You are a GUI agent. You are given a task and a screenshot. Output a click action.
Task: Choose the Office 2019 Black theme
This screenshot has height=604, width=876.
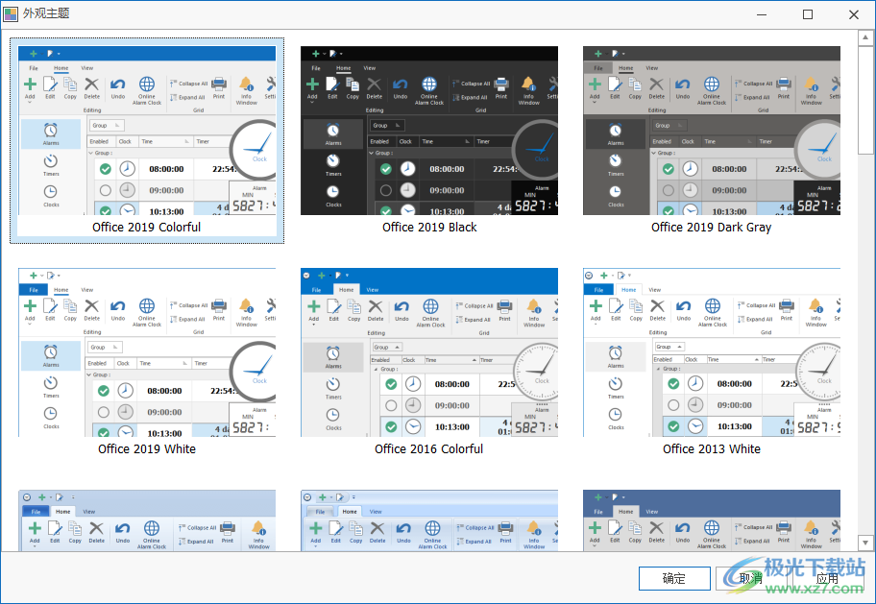pos(429,141)
